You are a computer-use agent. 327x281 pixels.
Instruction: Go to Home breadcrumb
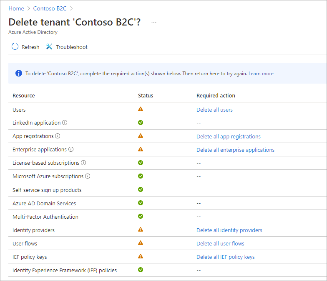coord(16,8)
